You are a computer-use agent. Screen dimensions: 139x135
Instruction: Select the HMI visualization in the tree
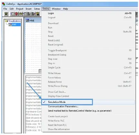tap(15, 24)
